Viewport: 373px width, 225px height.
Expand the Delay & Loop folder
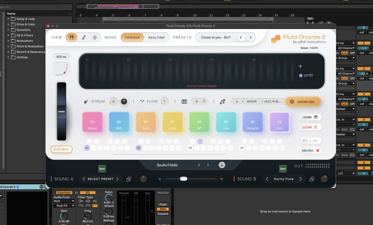point(8,19)
